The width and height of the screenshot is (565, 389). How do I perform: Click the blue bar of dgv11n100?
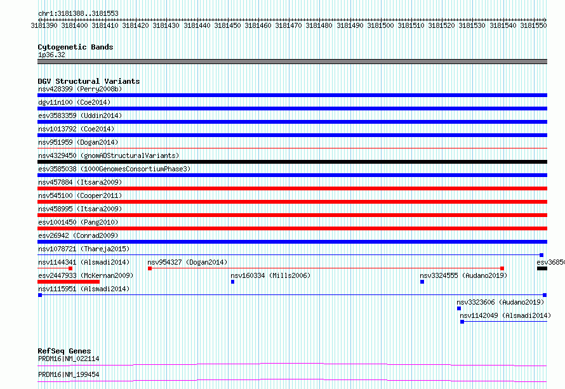292,109
